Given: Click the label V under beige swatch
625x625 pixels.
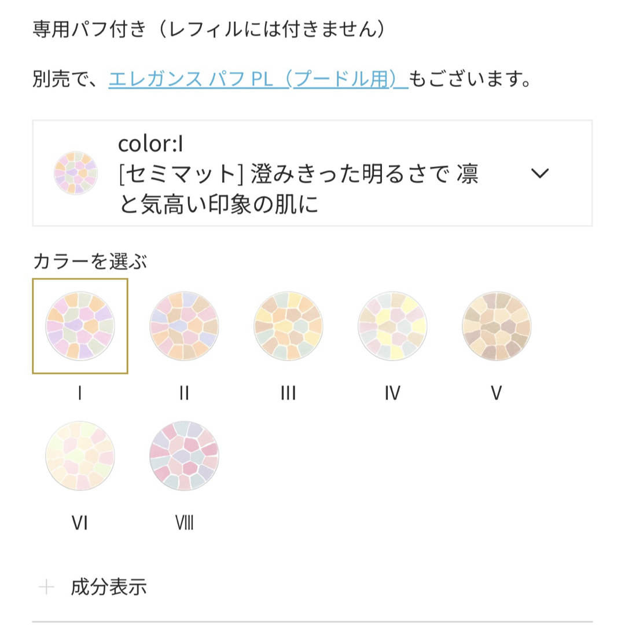Looking at the screenshot, I should click(497, 393).
